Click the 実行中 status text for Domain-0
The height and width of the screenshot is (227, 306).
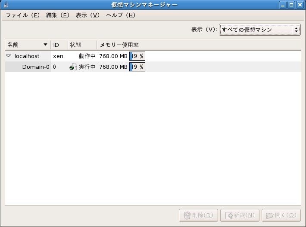click(x=87, y=67)
